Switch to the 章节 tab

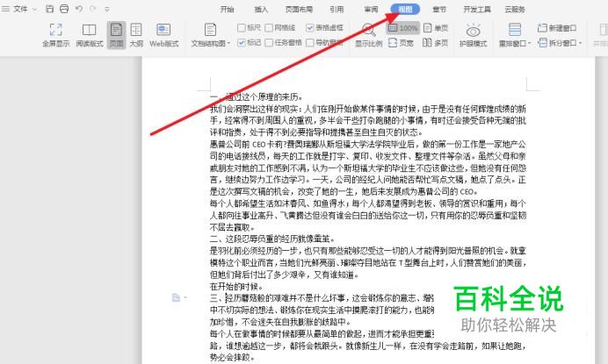(x=439, y=10)
